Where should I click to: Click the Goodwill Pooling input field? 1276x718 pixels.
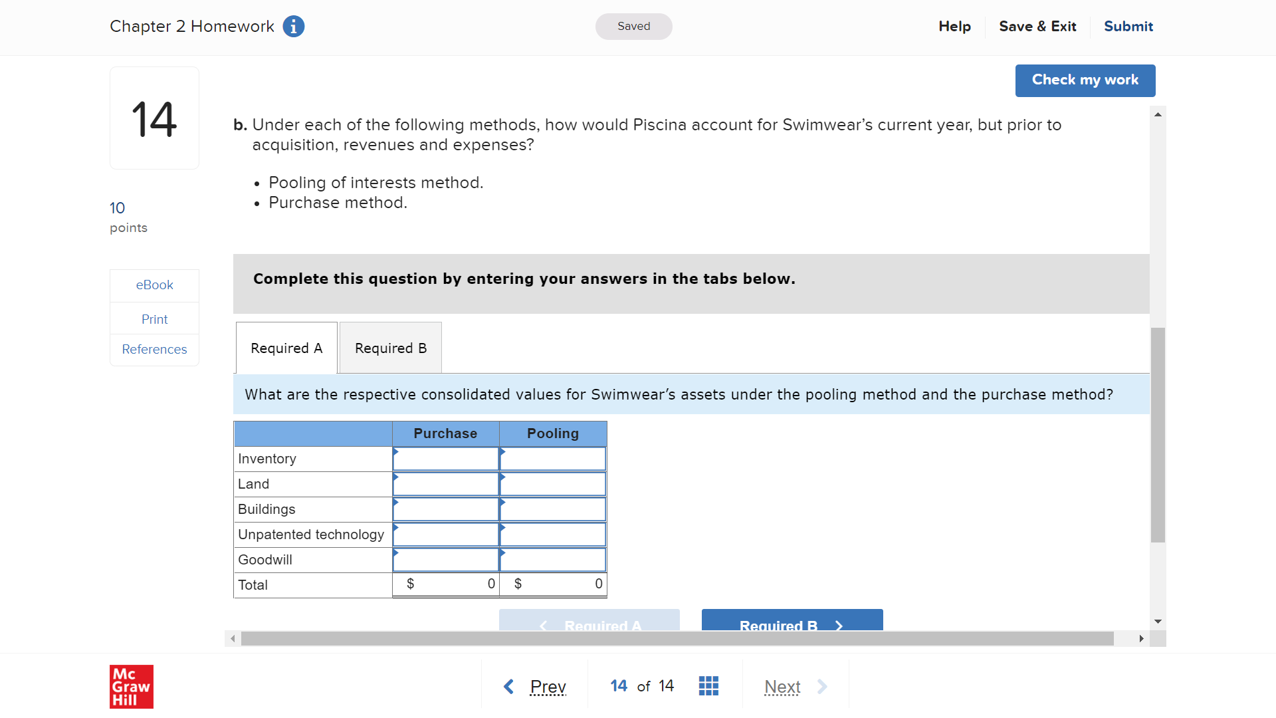click(553, 560)
